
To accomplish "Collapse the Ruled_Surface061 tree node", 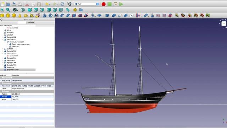I will click(5, 42).
